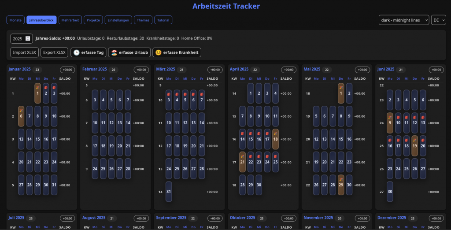The width and height of the screenshot is (451, 230).
Task: Open holiday day May 29 in Mai 2025
Action: (340, 185)
